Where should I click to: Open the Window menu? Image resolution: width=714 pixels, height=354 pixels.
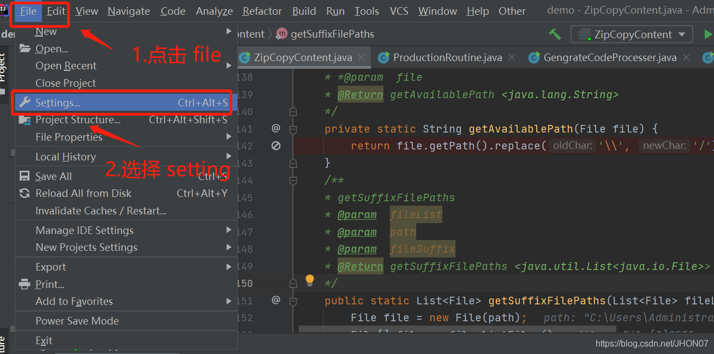[x=437, y=11]
